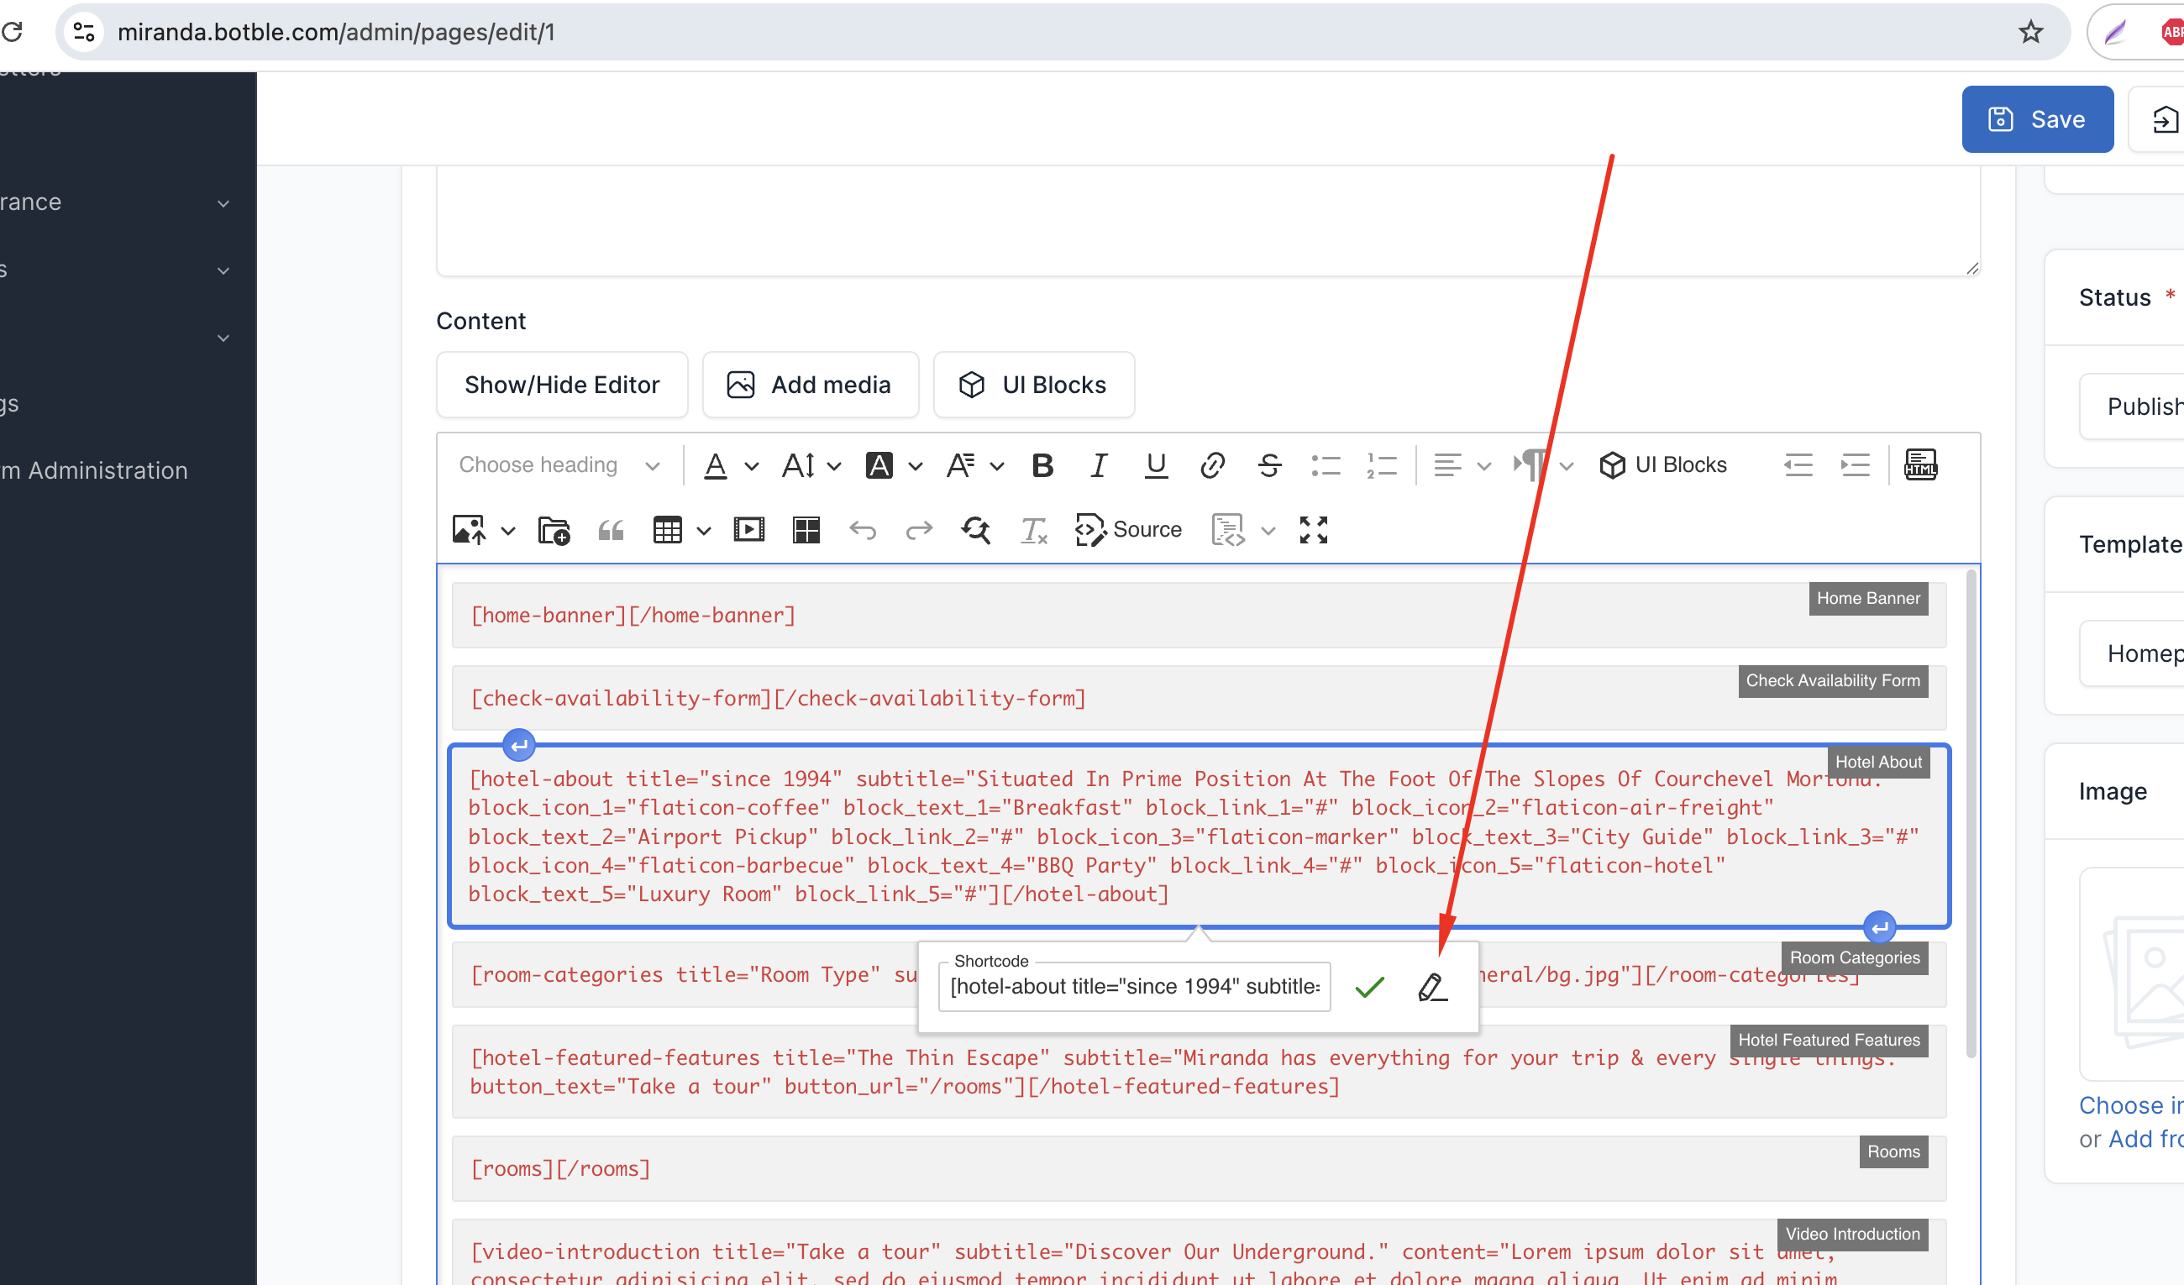Open the Status select dropdown
Screen dimensions: 2184x1285
[2132, 406]
